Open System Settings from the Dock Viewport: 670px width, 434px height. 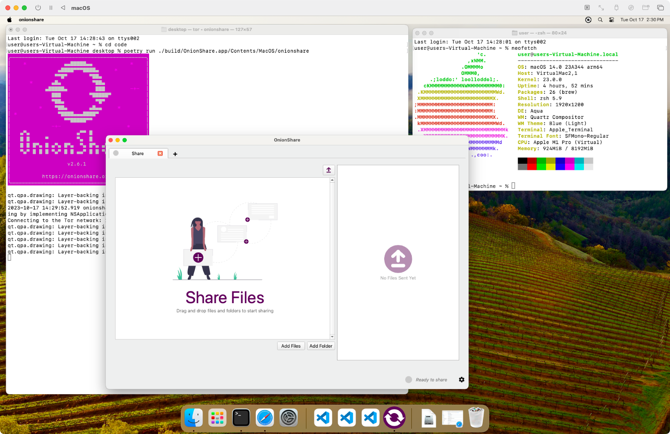289,418
